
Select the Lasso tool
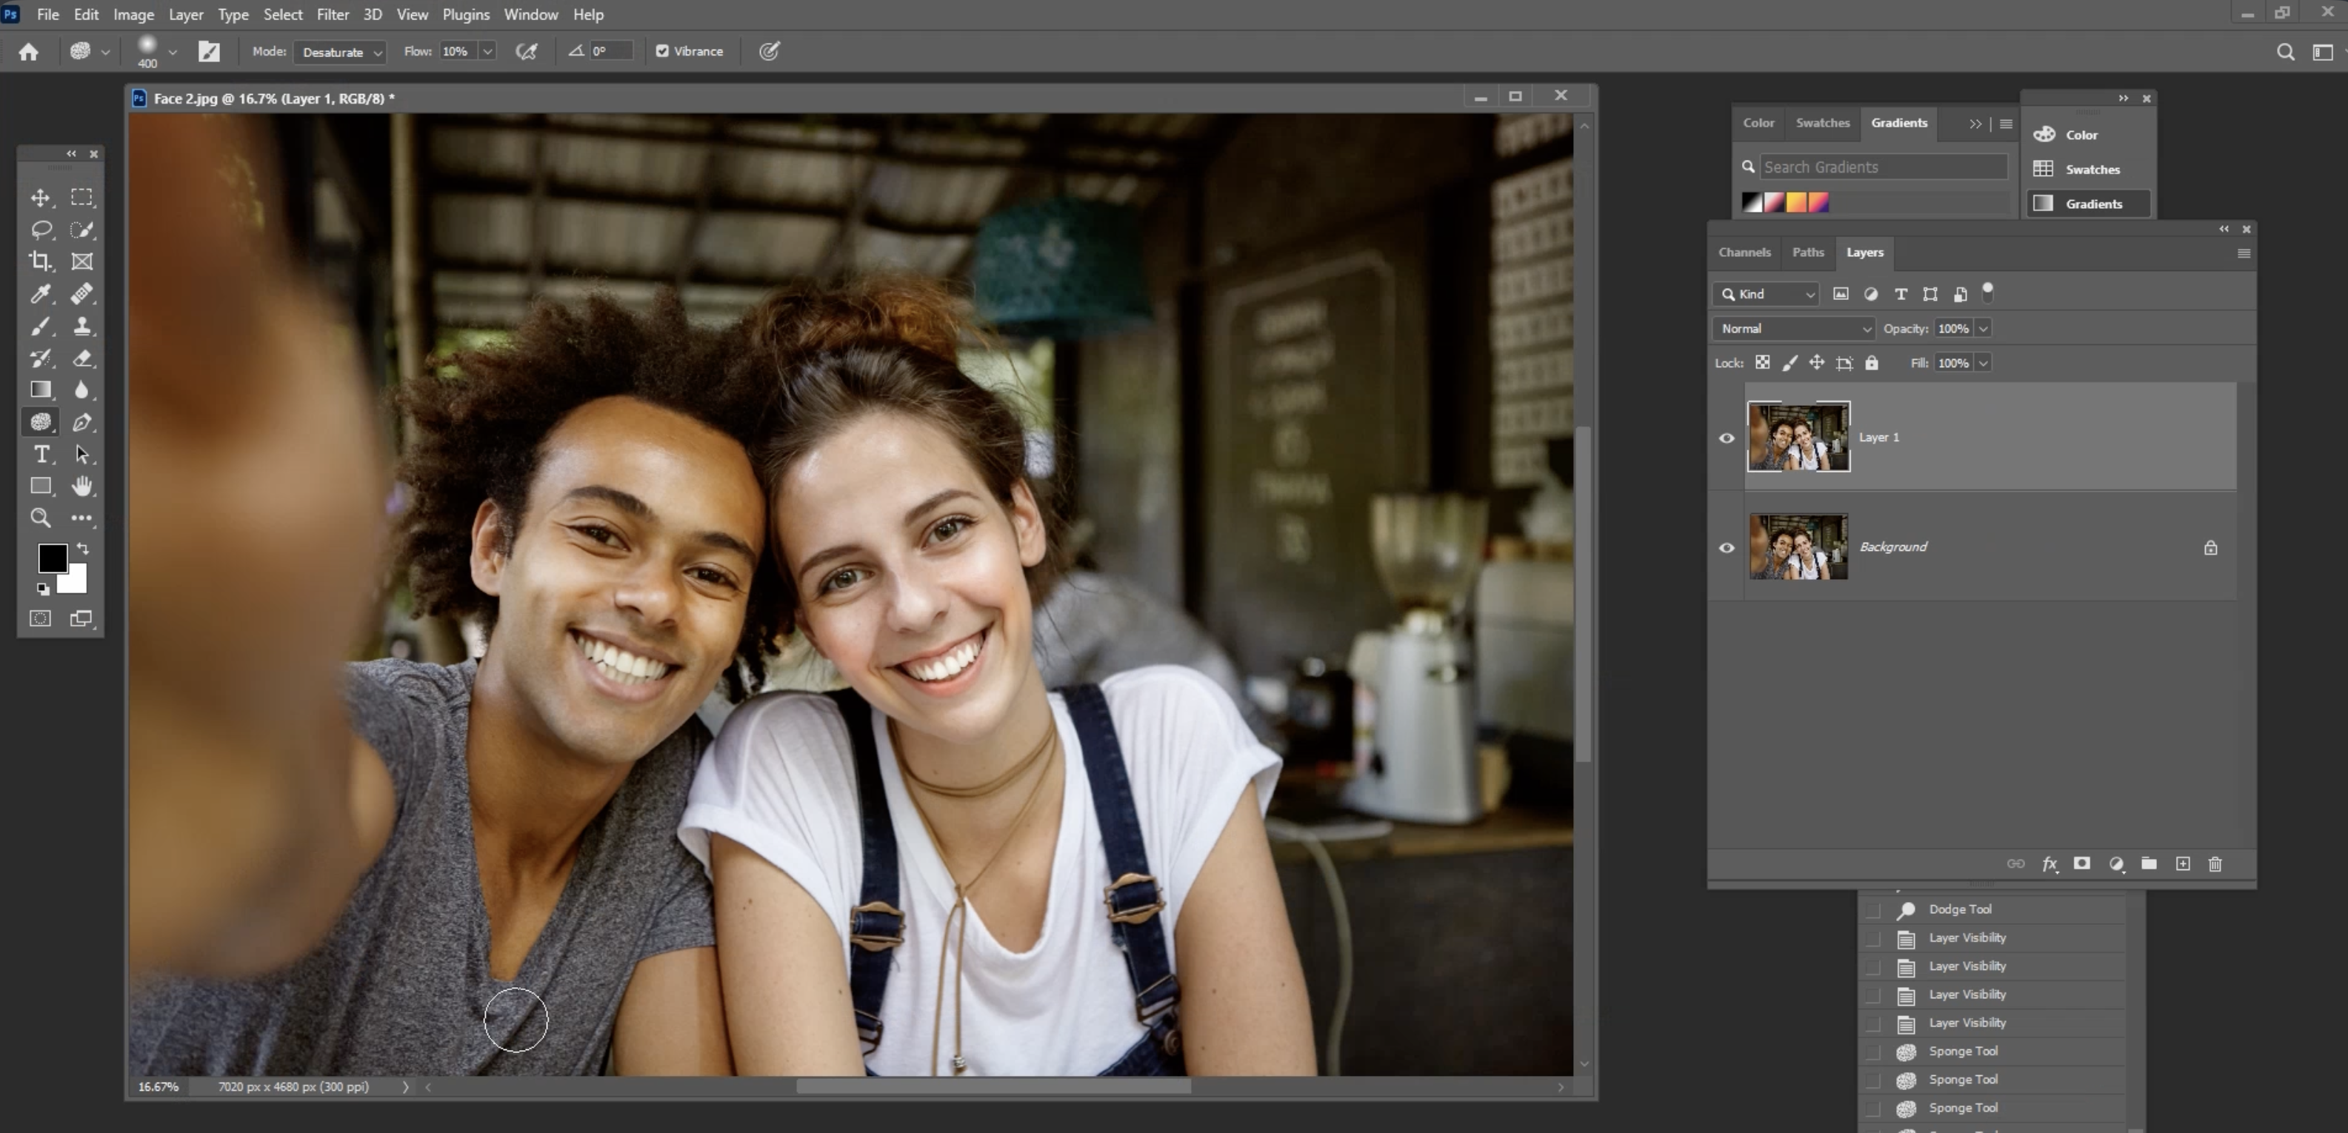point(40,230)
